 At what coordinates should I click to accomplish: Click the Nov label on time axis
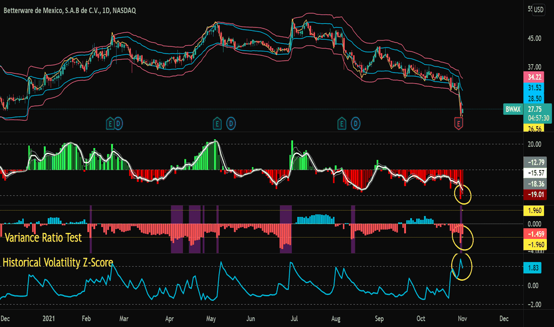coord(462,319)
